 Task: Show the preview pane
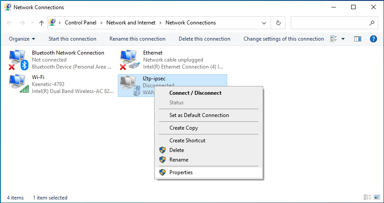(358, 39)
